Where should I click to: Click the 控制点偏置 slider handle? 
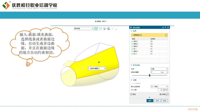[149, 75]
